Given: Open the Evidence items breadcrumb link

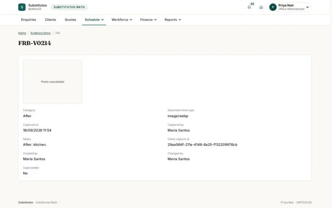Looking at the screenshot, I should [x=40, y=33].
